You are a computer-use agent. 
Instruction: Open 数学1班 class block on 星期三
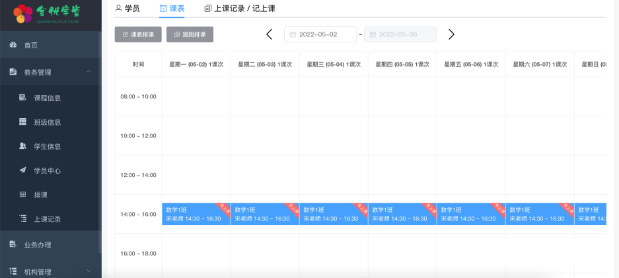333,214
